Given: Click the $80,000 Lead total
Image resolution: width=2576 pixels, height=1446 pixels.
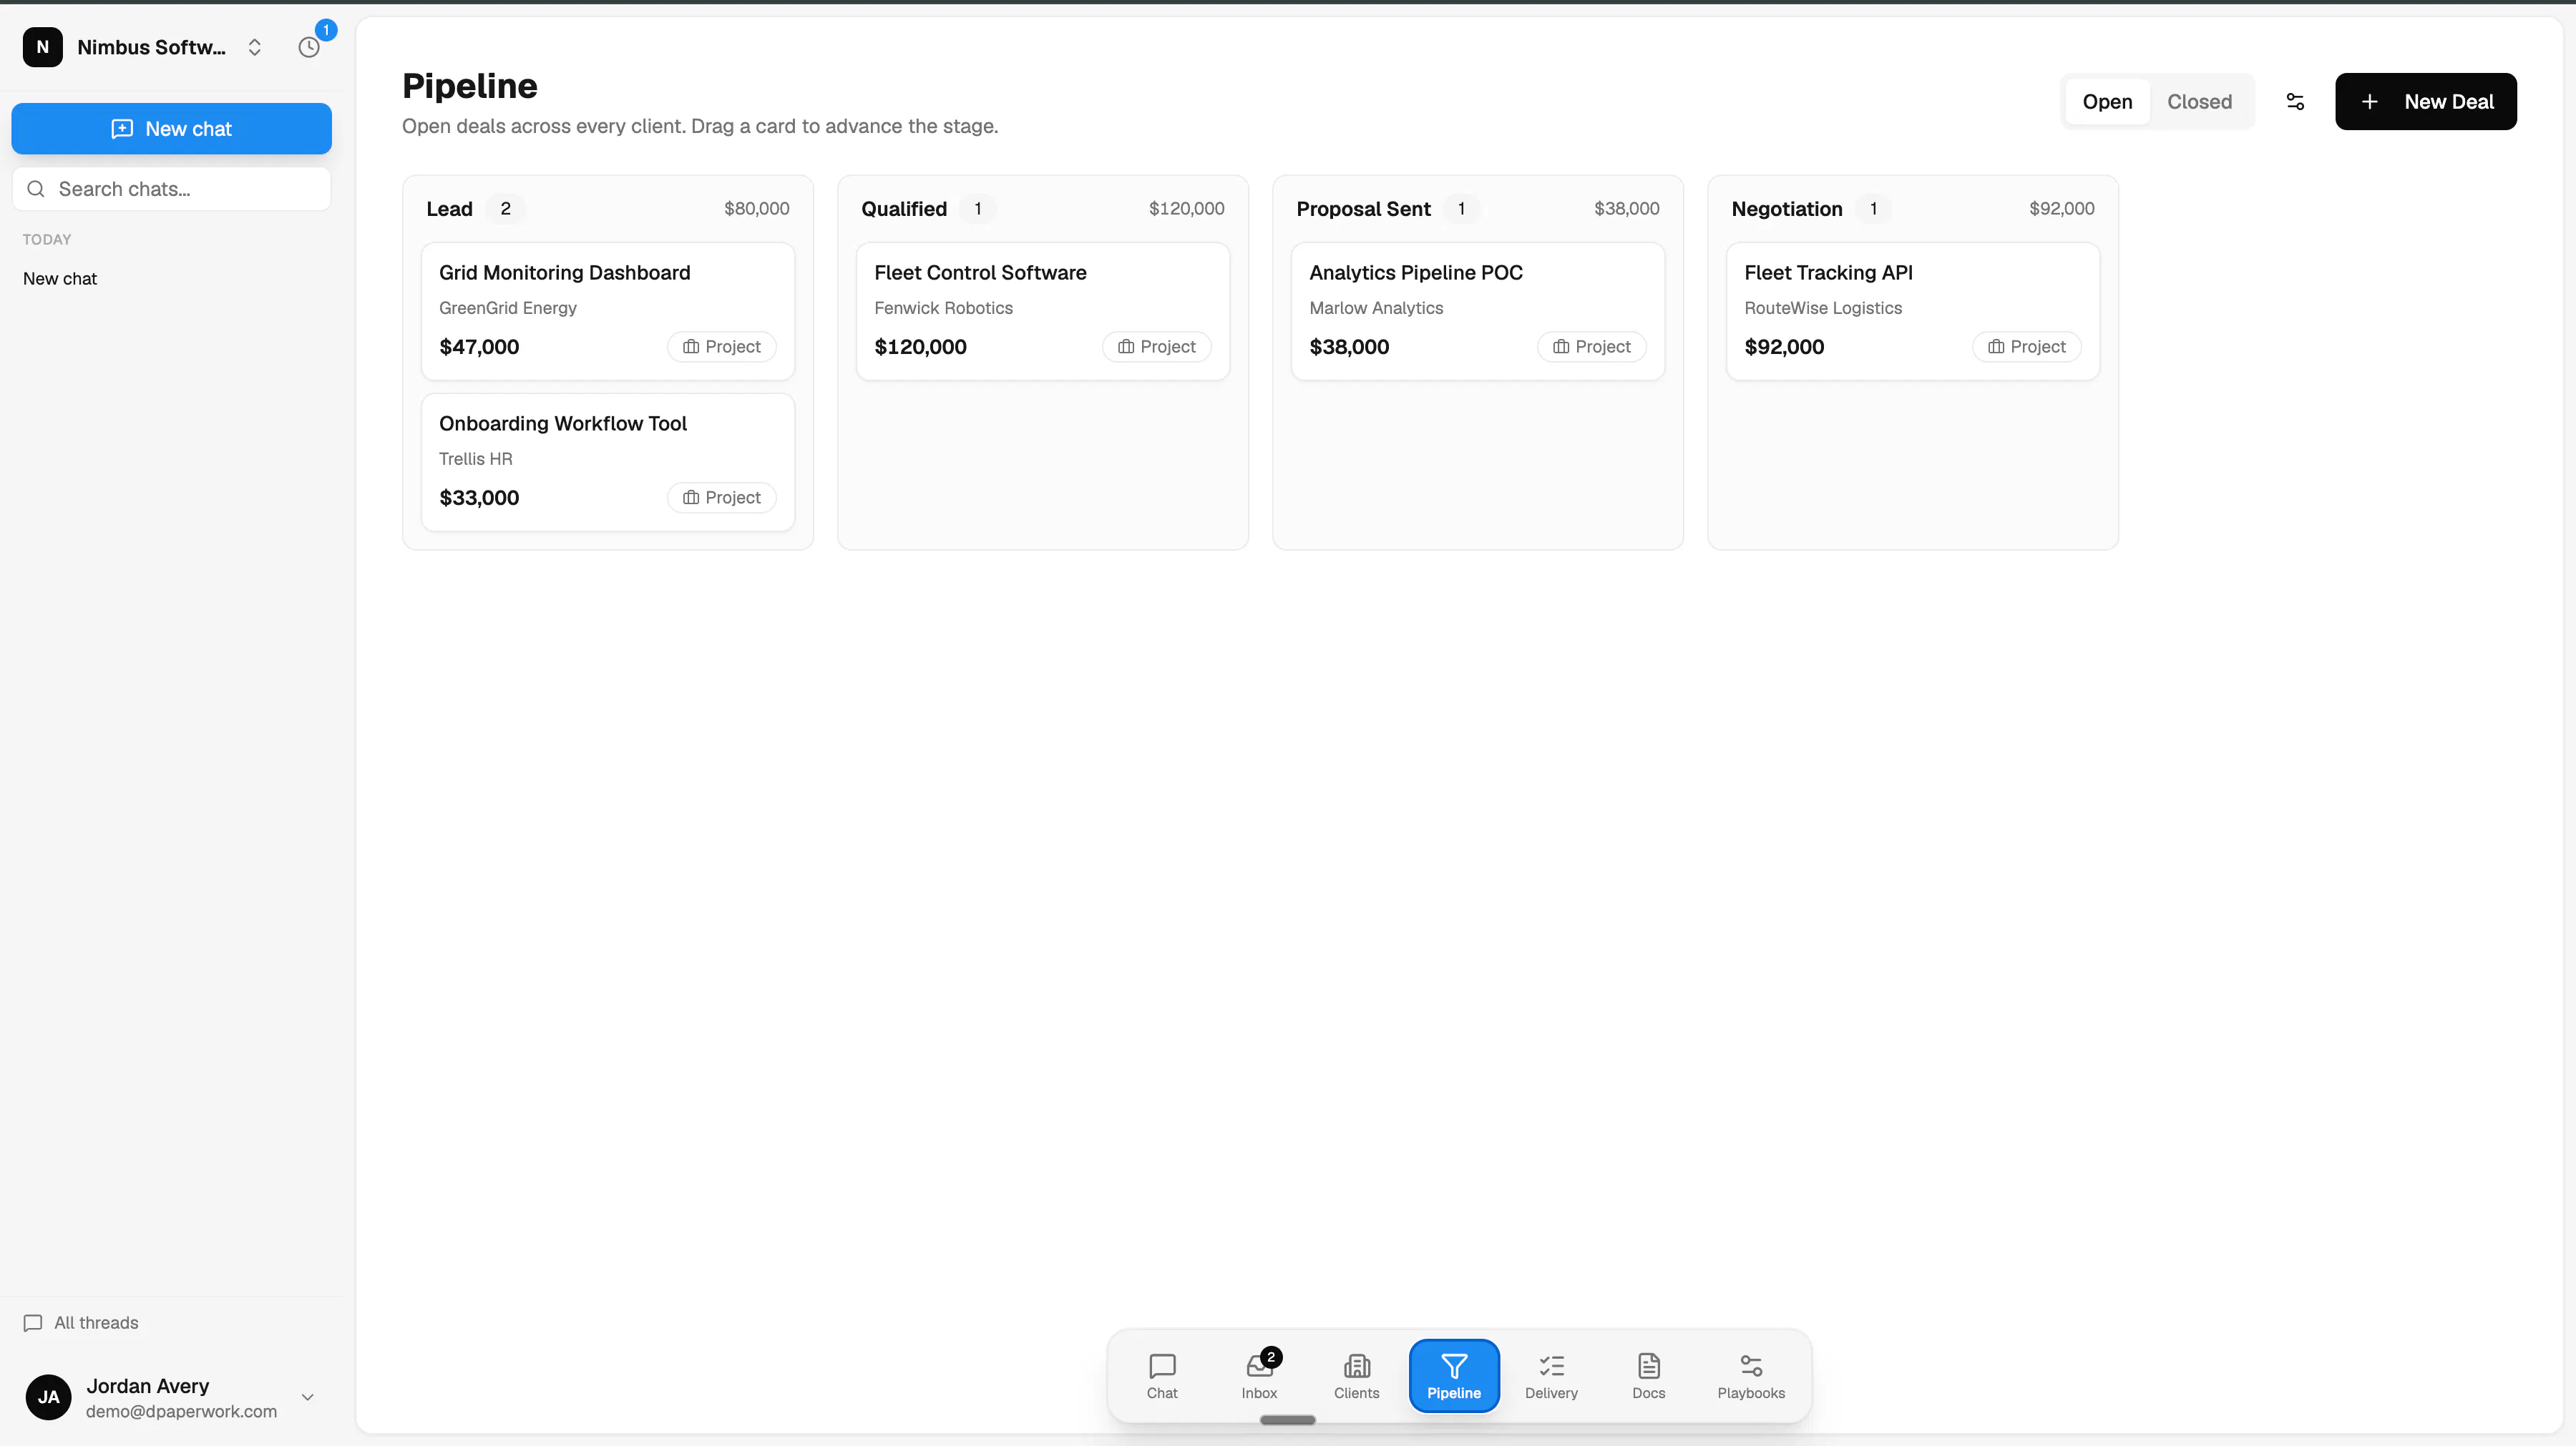Looking at the screenshot, I should point(756,209).
